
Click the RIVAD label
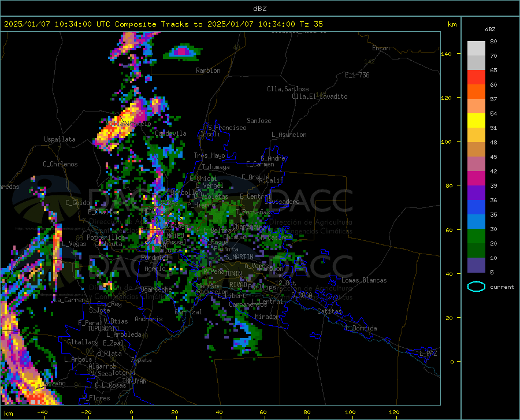tap(238, 285)
